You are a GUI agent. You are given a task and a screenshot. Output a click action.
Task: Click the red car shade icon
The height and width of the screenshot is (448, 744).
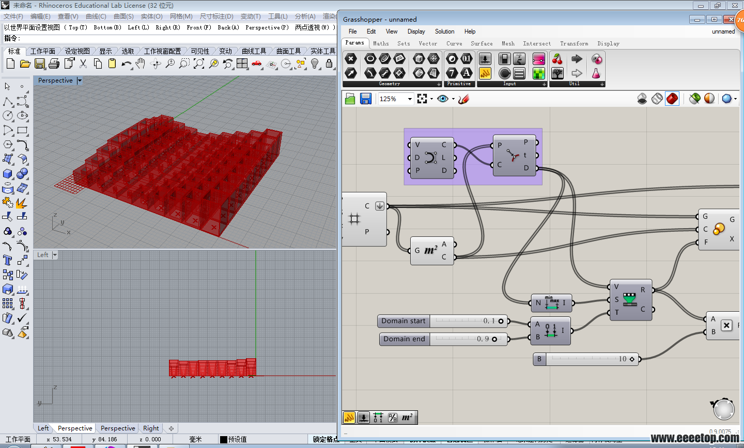tap(257, 63)
